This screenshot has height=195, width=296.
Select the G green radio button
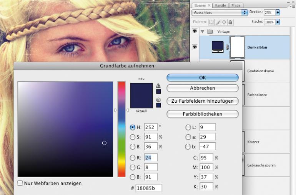pos(133,167)
